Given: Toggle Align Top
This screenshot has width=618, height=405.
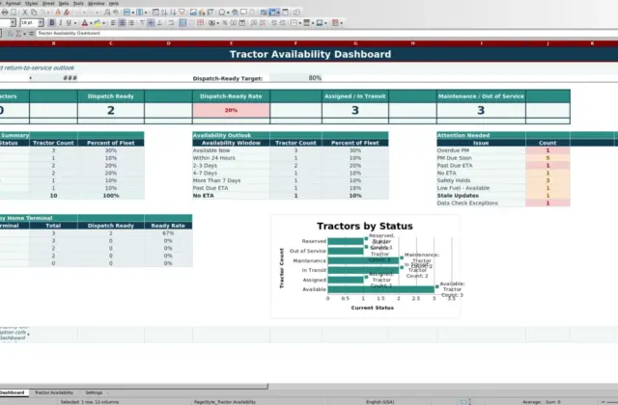Looking at the screenshot, I should (x=142, y=23).
